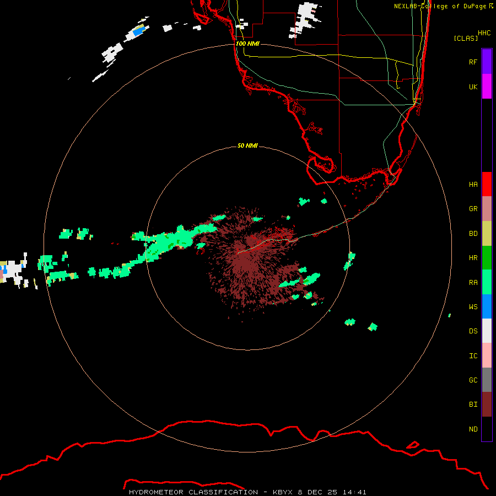This screenshot has height=496, width=496.
Task: Click the ND black legend swatch
Action: point(487,429)
